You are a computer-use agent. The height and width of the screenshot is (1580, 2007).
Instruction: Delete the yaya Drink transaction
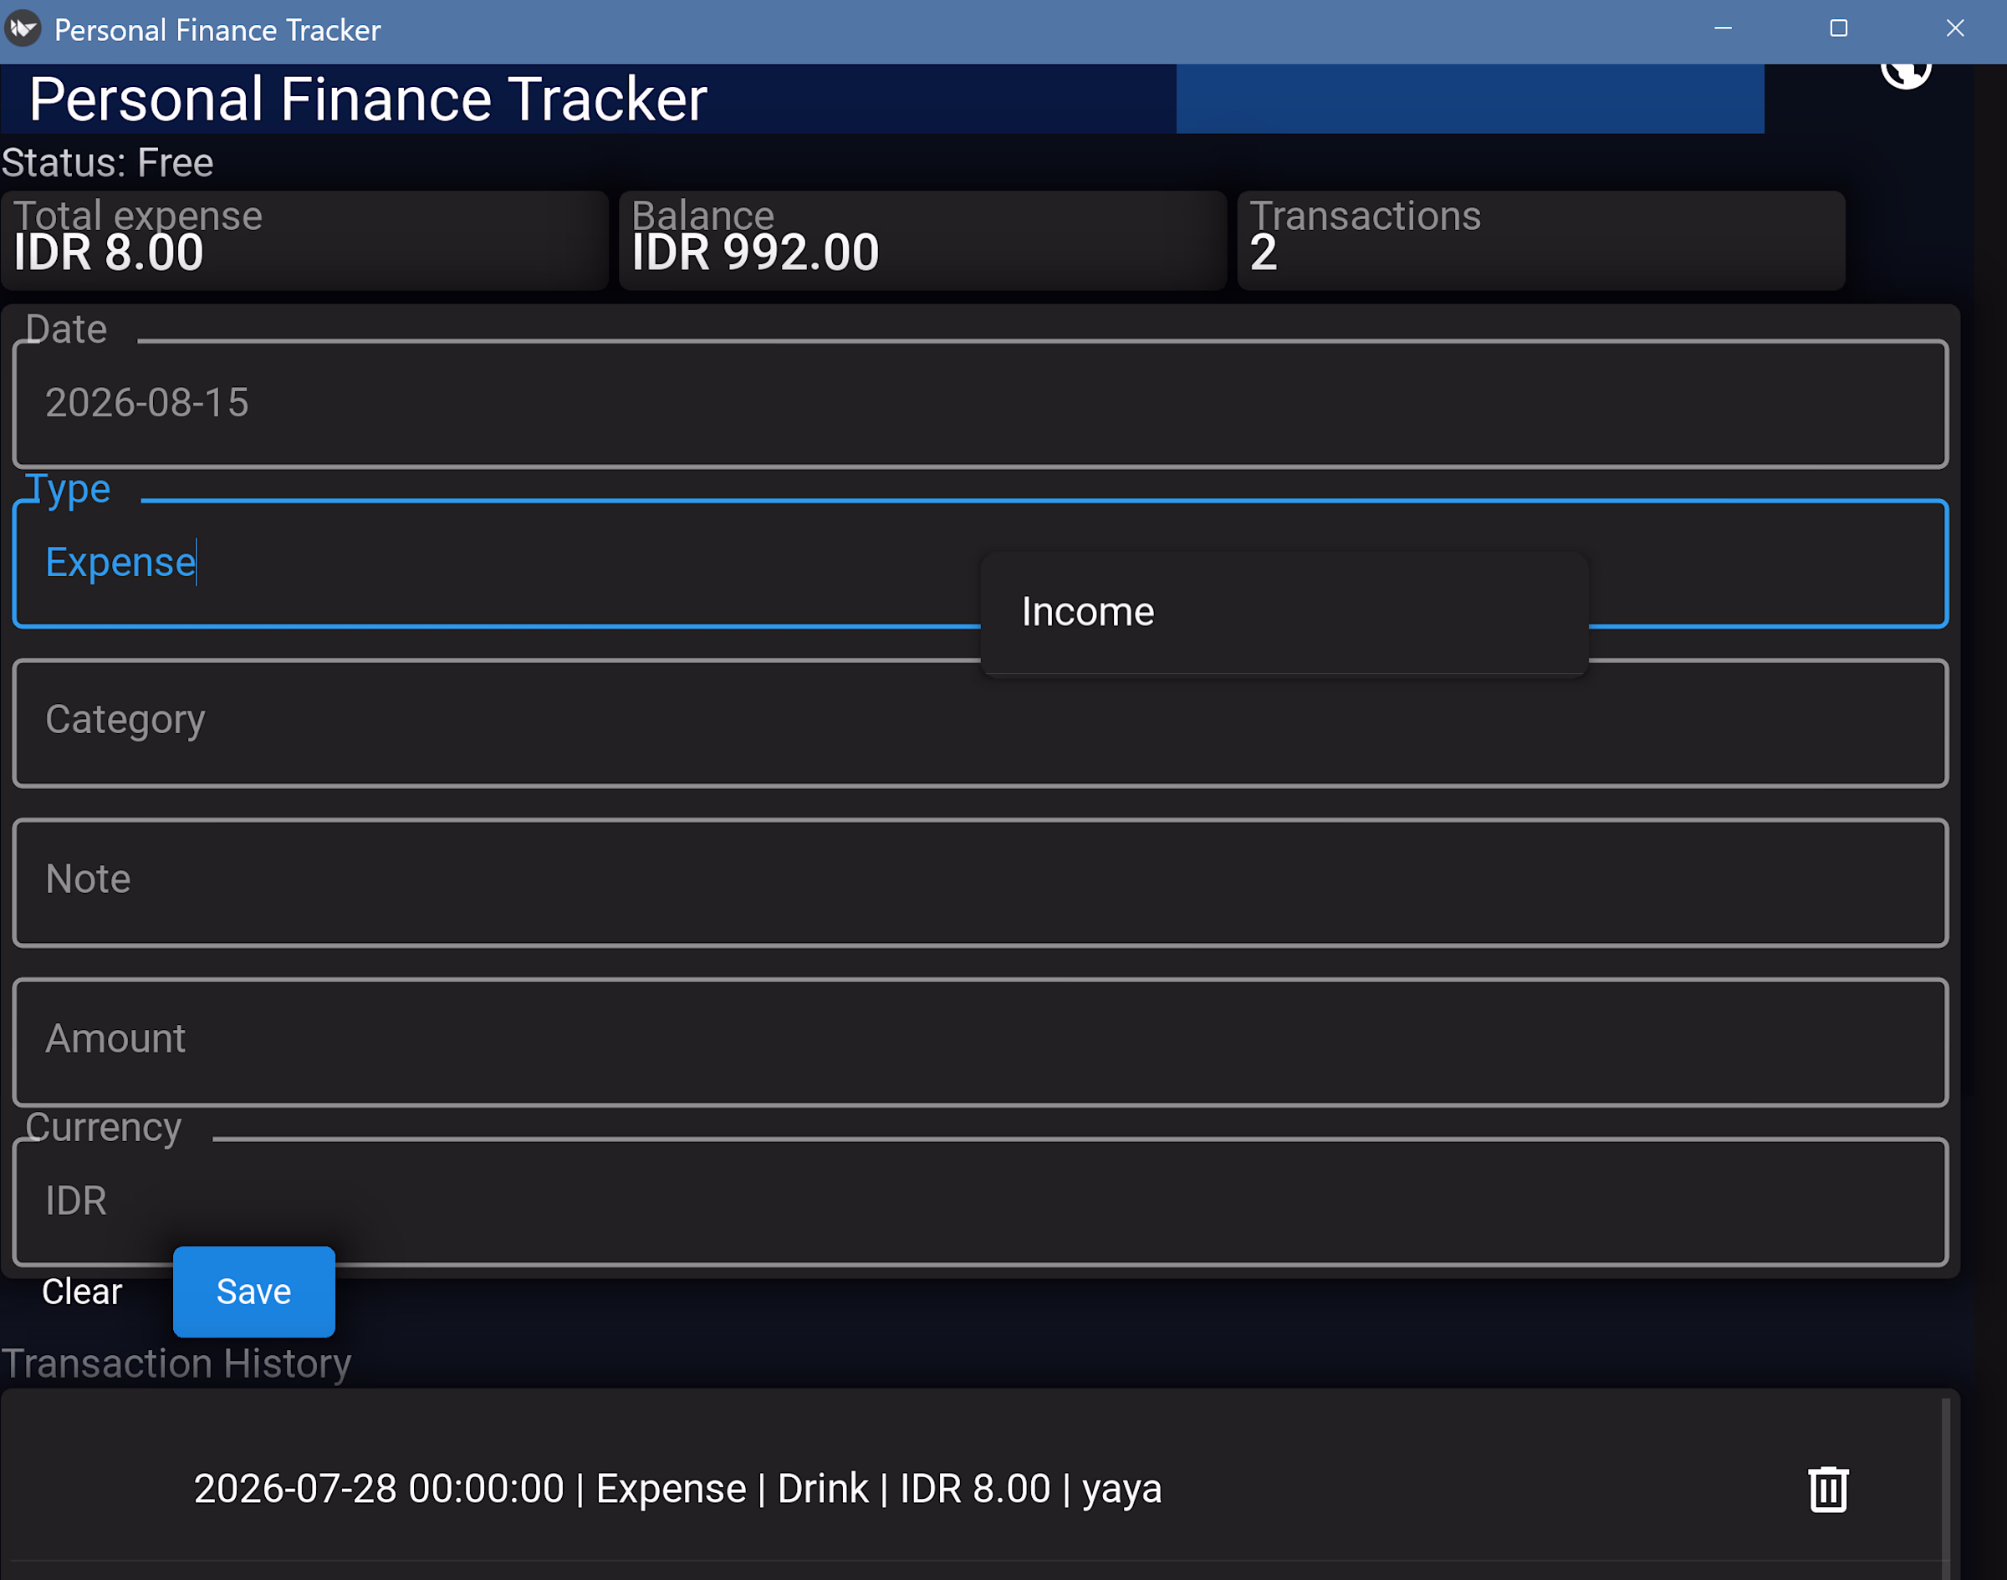[1827, 1490]
